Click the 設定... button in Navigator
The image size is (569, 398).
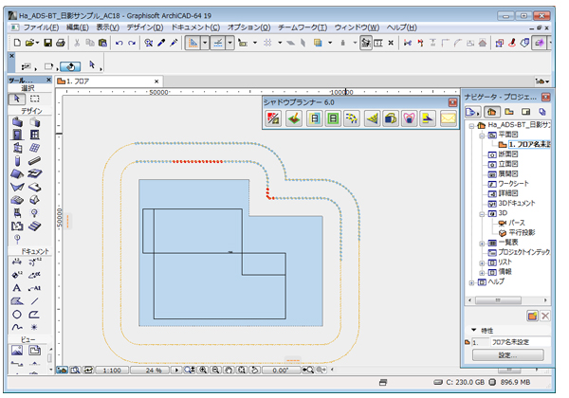click(x=507, y=354)
